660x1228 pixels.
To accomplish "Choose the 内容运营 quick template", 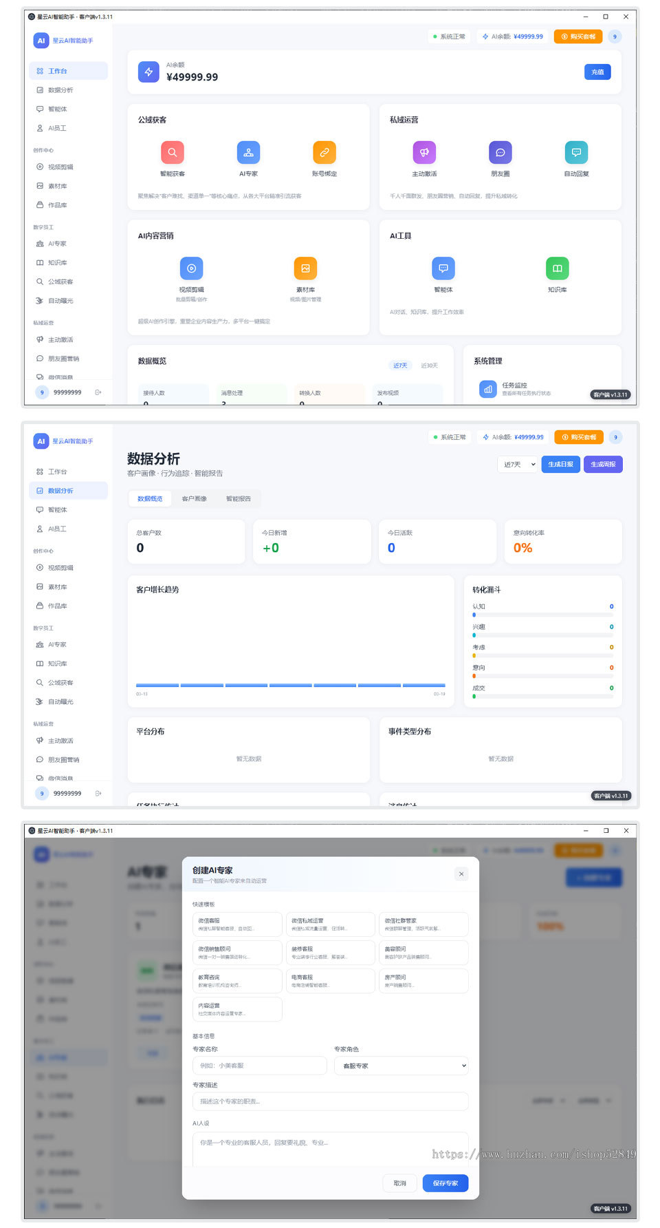I will click(x=237, y=1009).
